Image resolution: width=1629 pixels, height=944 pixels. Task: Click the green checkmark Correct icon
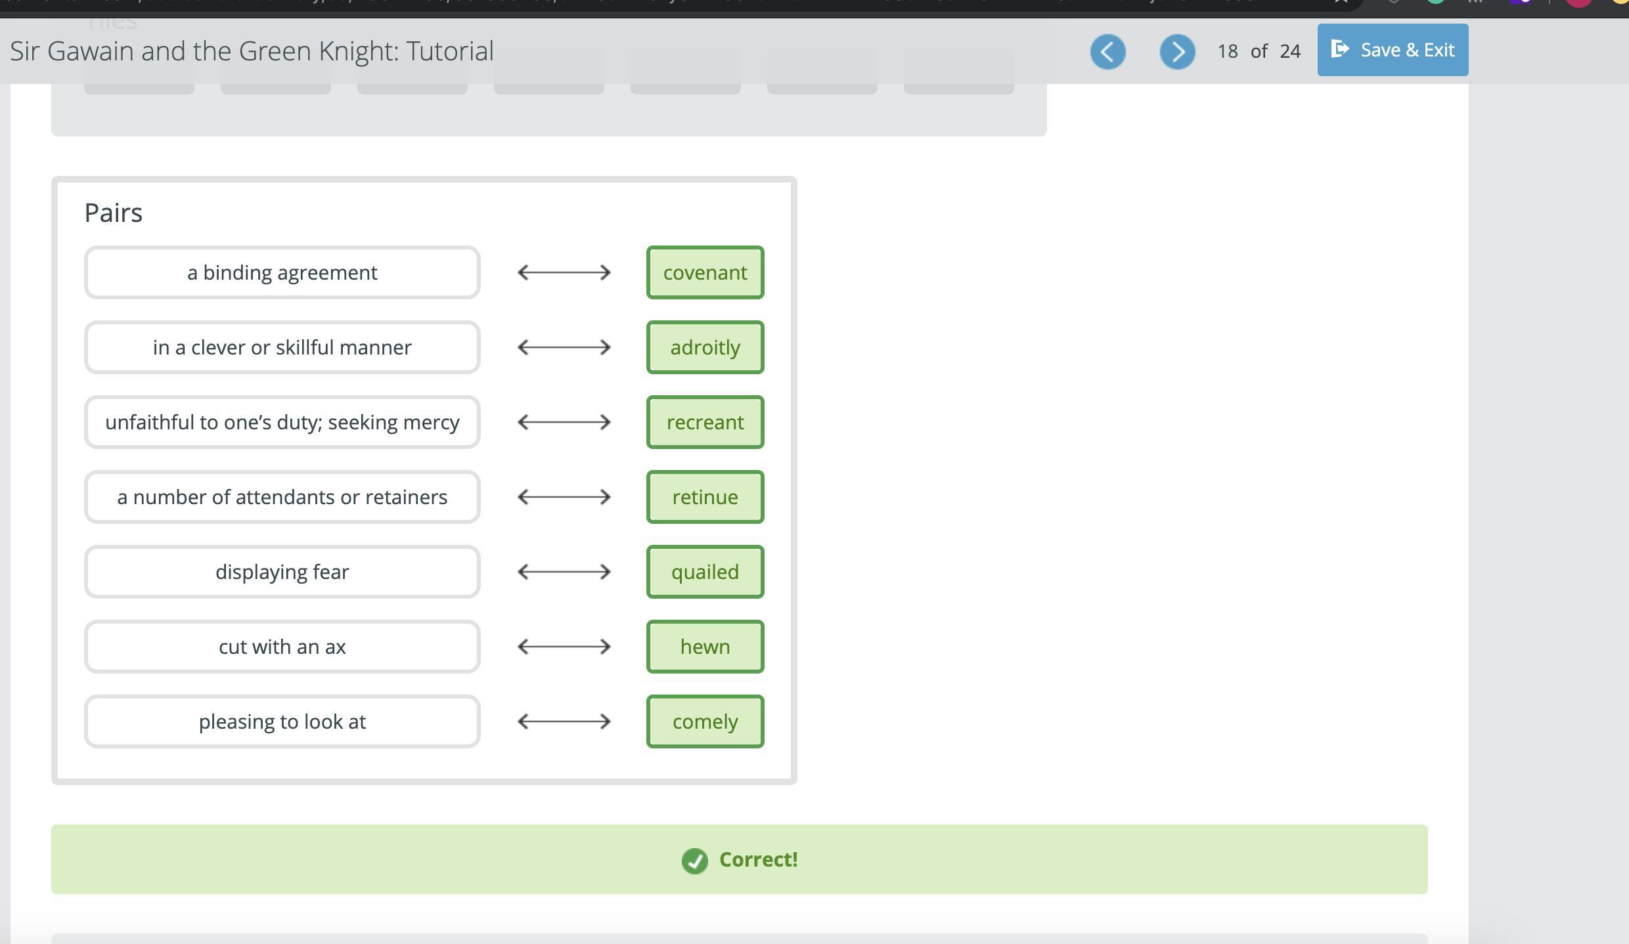tap(694, 861)
